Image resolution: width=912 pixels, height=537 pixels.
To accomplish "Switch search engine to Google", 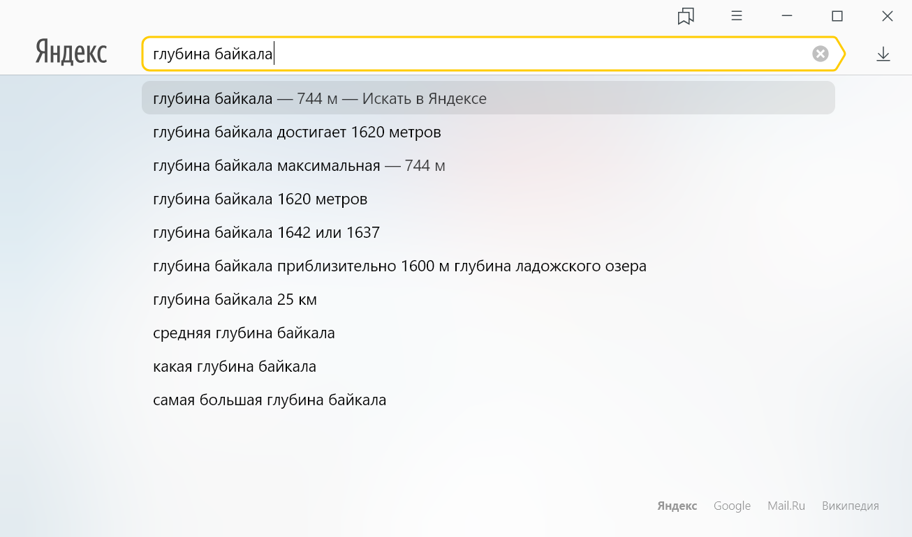I will pyautogui.click(x=732, y=506).
